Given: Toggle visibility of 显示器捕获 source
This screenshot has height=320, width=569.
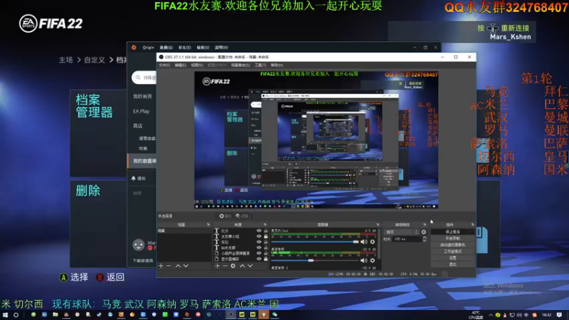Looking at the screenshot, I should 259,259.
